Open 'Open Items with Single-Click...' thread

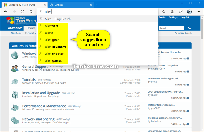point(164,78)
